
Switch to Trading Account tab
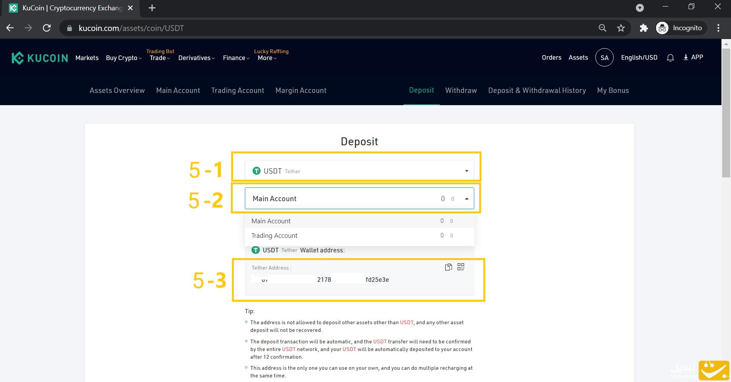coord(238,91)
